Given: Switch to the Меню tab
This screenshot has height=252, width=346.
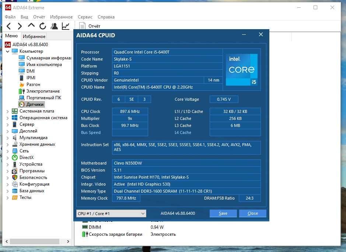Looking at the screenshot, I should [11, 36].
